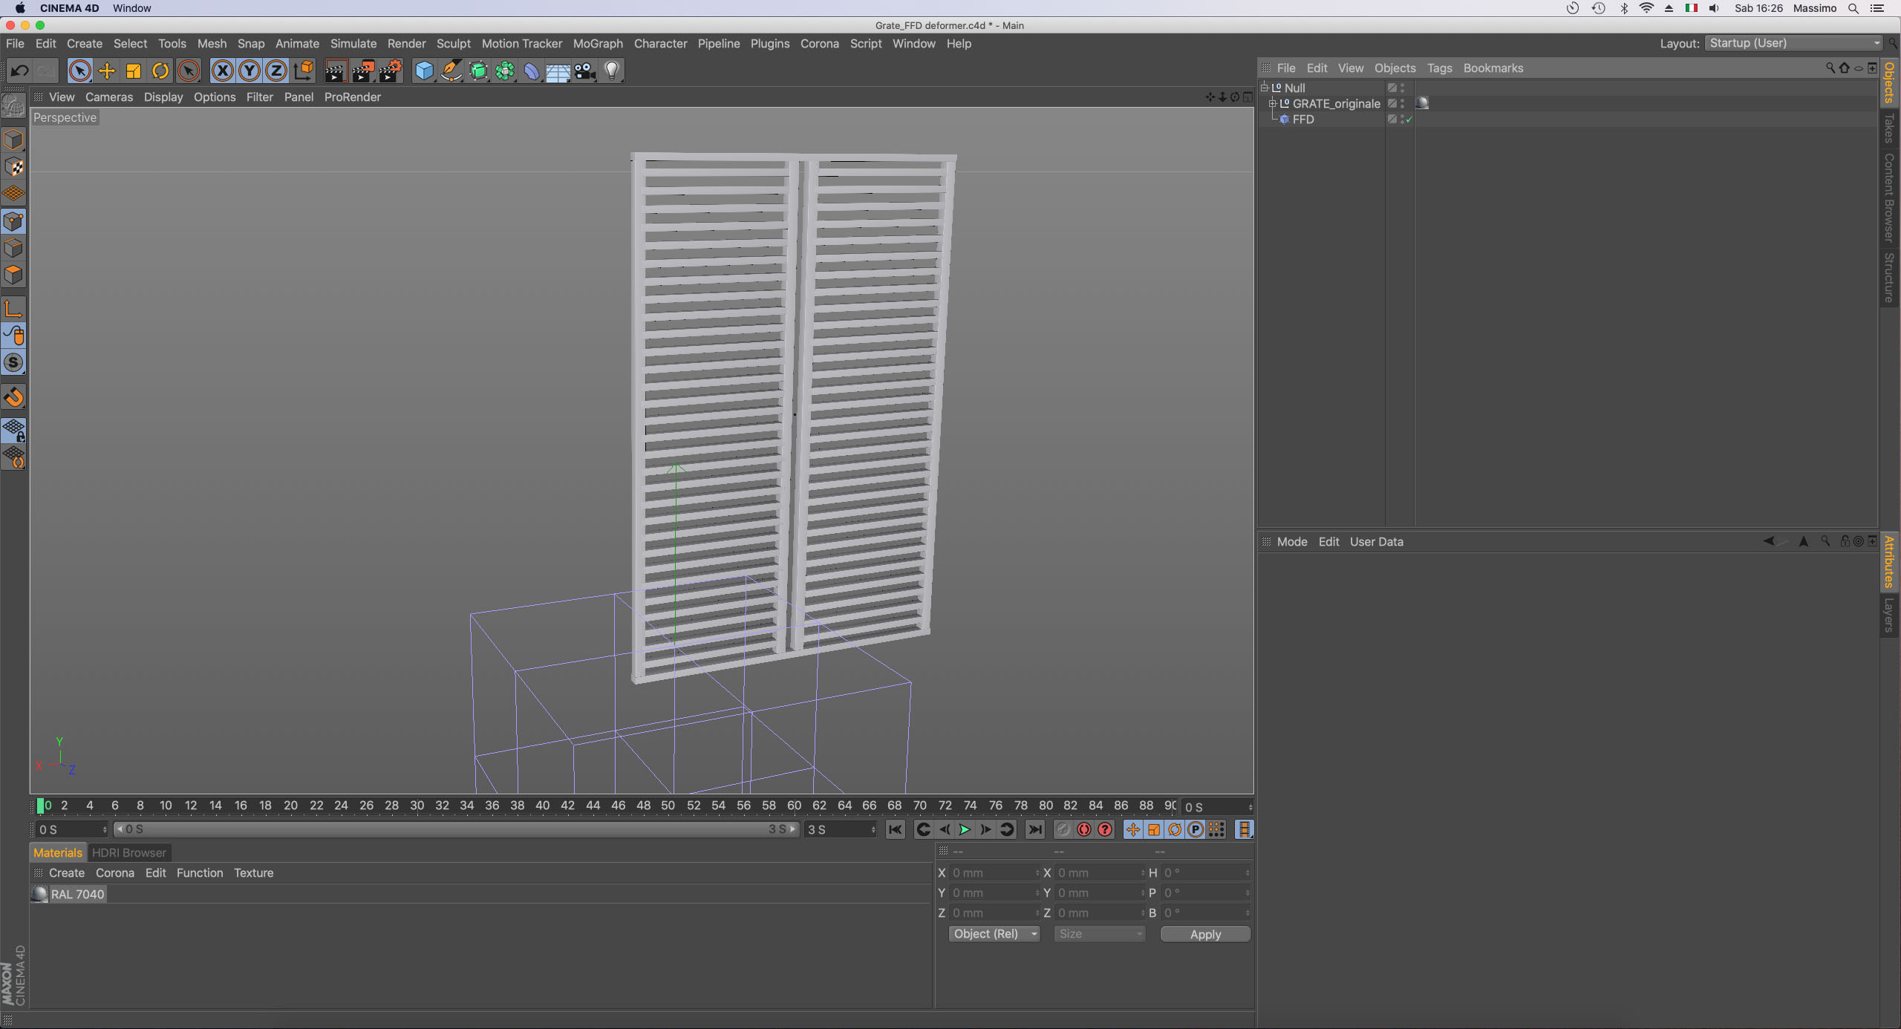Click the Apply button
1901x1029 pixels.
(1204, 934)
